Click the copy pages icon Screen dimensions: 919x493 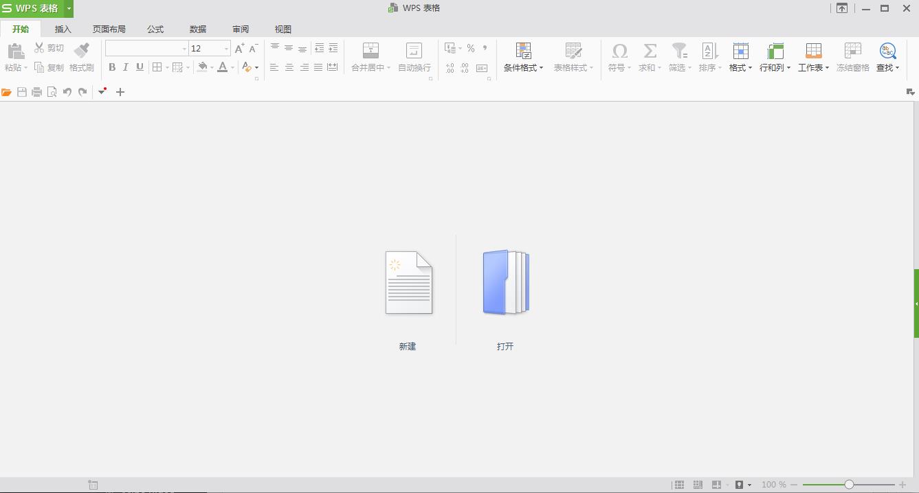39,67
